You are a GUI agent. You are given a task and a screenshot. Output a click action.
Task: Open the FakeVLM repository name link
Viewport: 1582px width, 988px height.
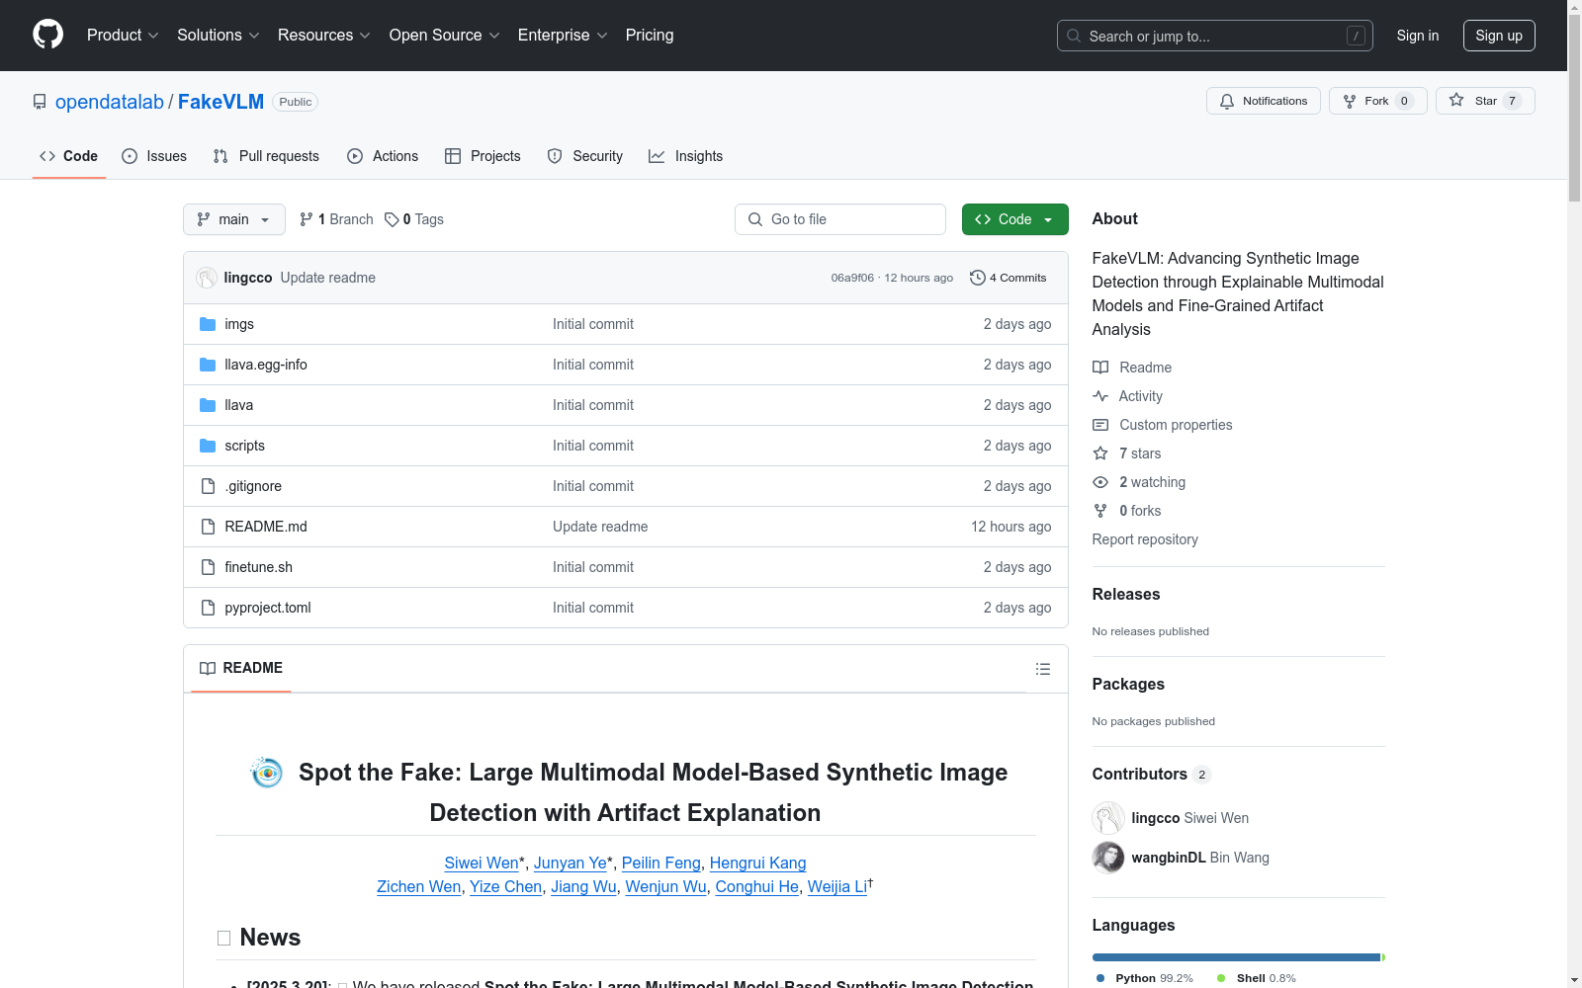coord(220,102)
